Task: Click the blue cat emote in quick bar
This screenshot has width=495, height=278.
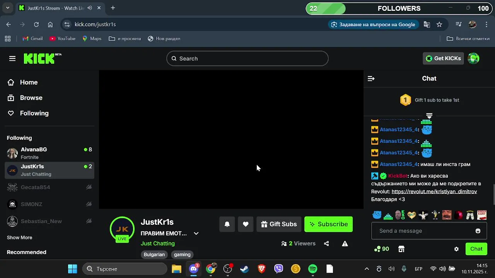Action: 377,215
